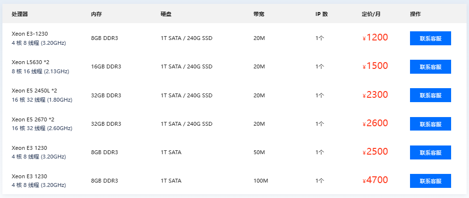Click the Xeon E5 2670 *2 processor name
The image size is (469, 198).
(x=33, y=119)
